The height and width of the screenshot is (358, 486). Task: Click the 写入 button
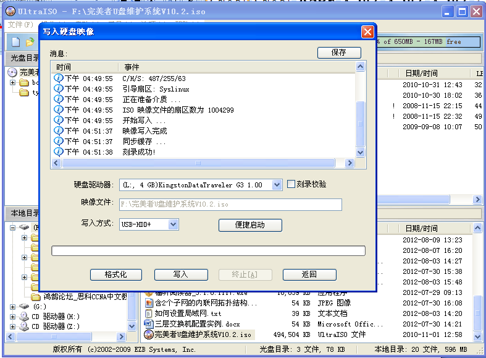(x=181, y=275)
